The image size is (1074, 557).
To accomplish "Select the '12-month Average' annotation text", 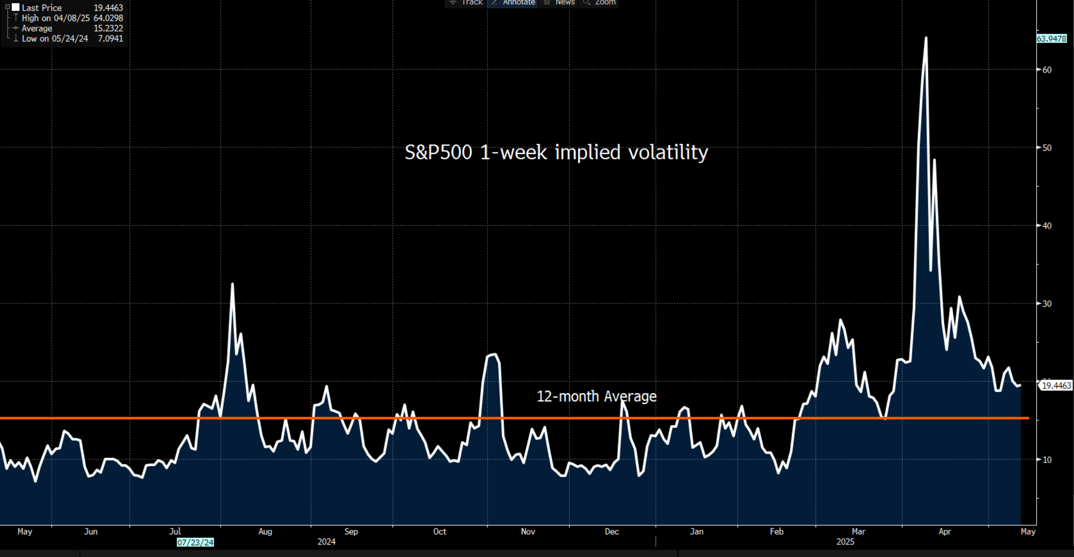I will point(596,396).
